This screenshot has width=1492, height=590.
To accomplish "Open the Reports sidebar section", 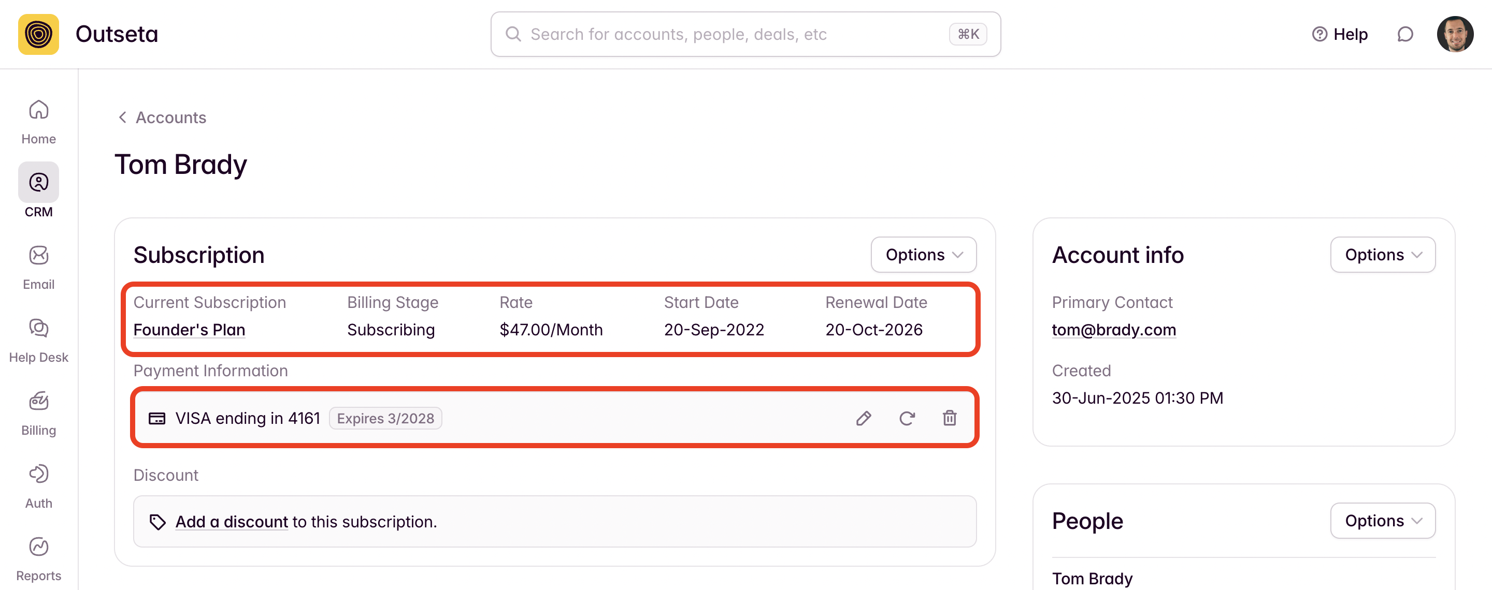I will (x=38, y=558).
